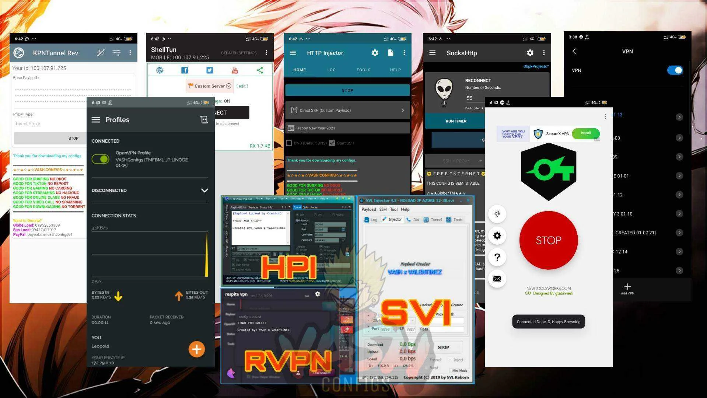Image resolution: width=707 pixels, height=398 pixels.
Task: Tap the Happy New Year 2021 config row
Action: (x=347, y=128)
